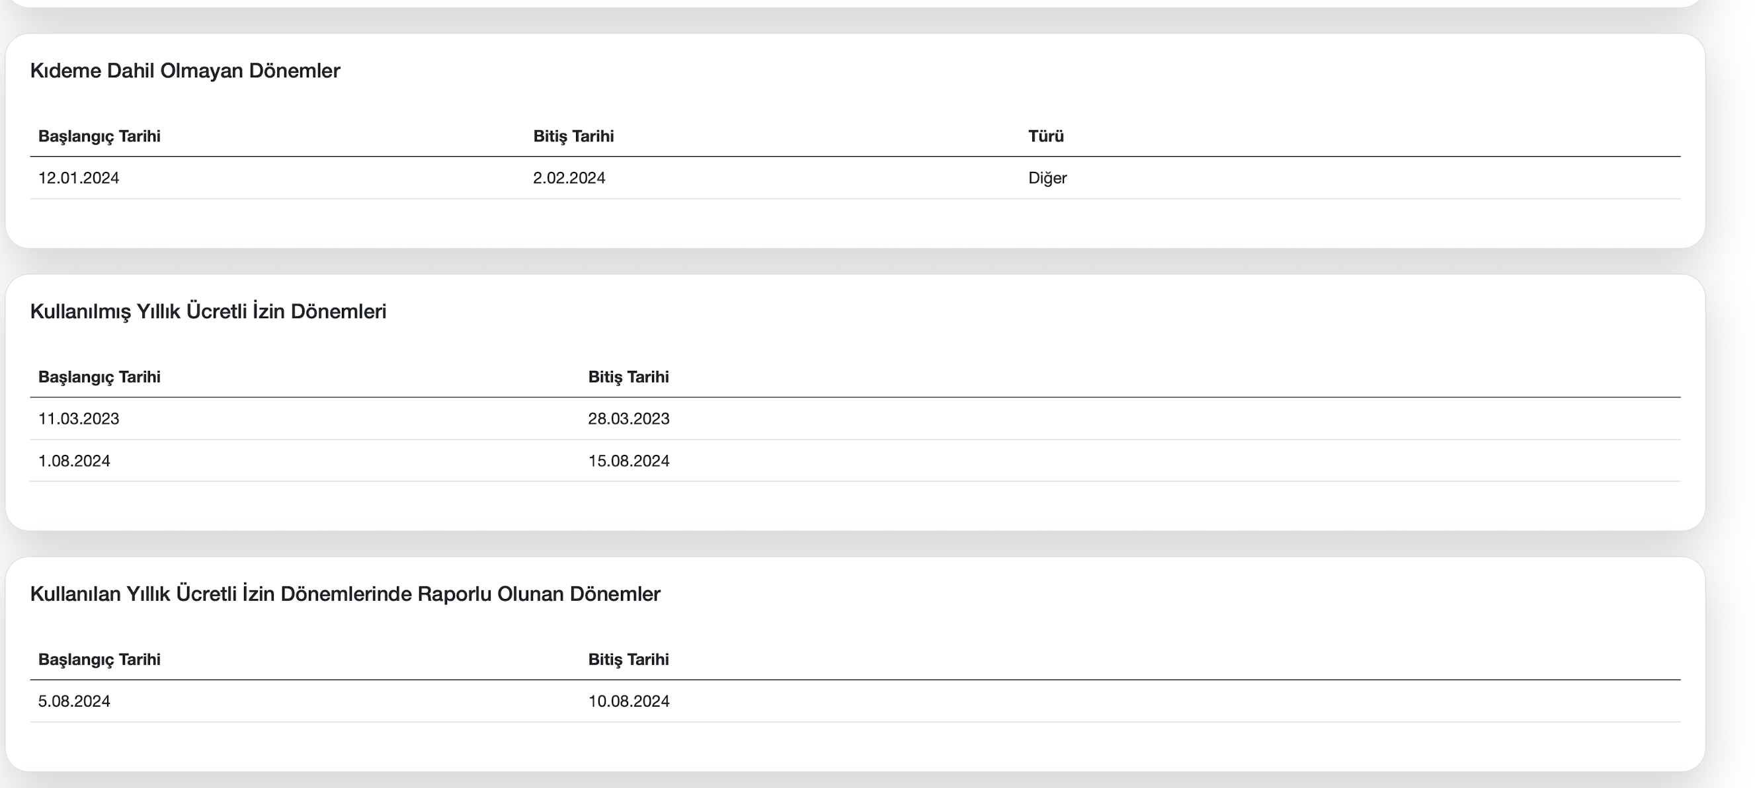Click Bitiş Tarihi header in report periods table
This screenshot has width=1755, height=788.
tap(628, 659)
